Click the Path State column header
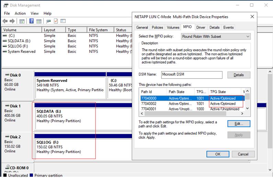This screenshot has height=178, width=273. (x=181, y=92)
